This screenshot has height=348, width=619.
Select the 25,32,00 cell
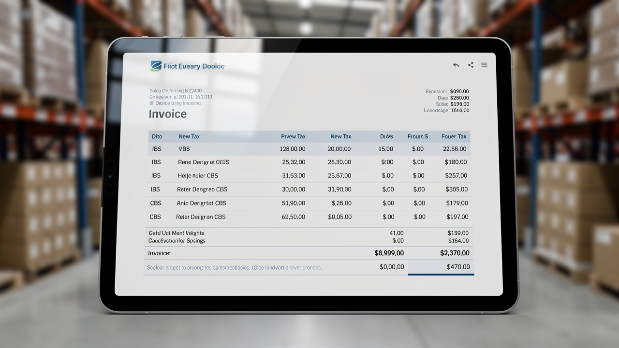coord(294,162)
